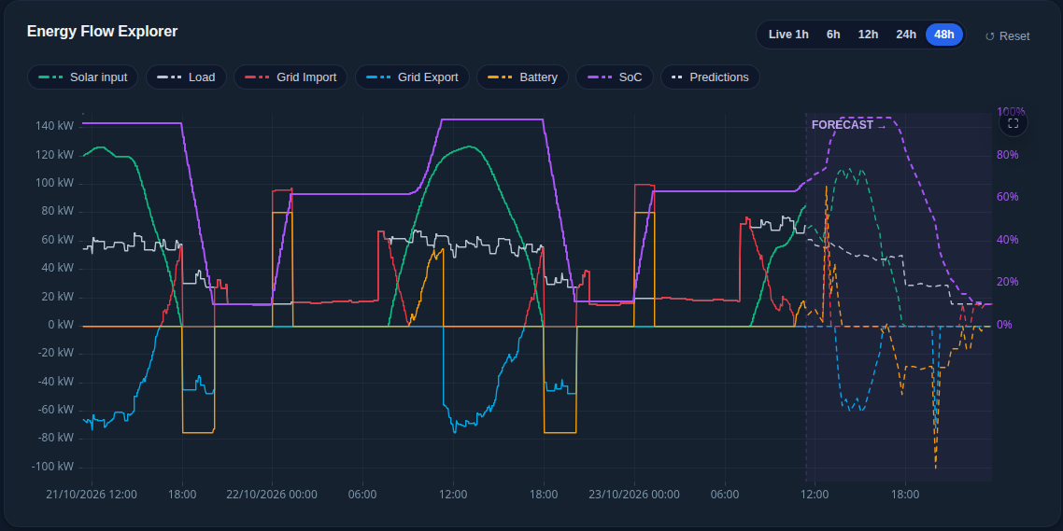Click the 140 kW axis label
Viewport: 1063px width, 531px height.
point(56,127)
